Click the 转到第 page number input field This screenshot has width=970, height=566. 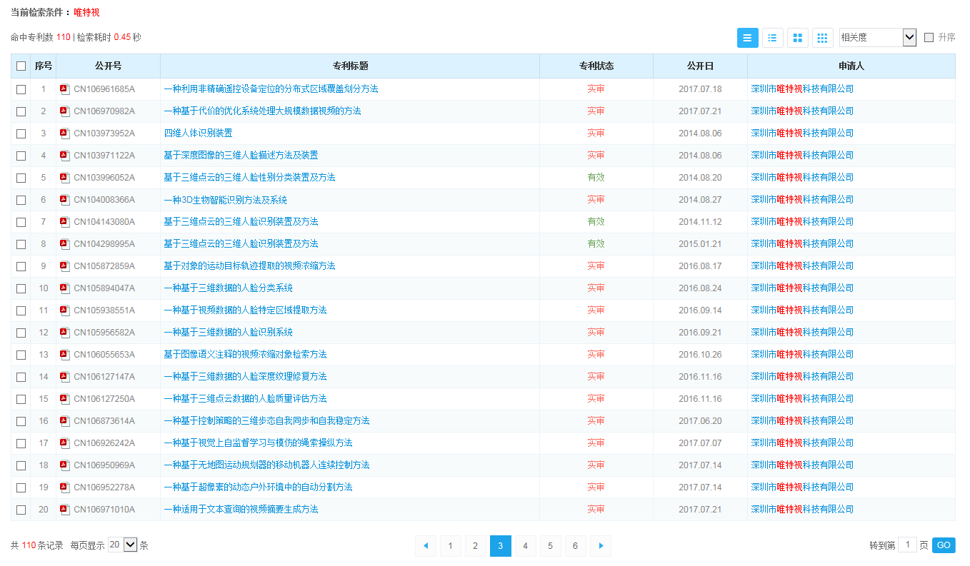(x=907, y=545)
